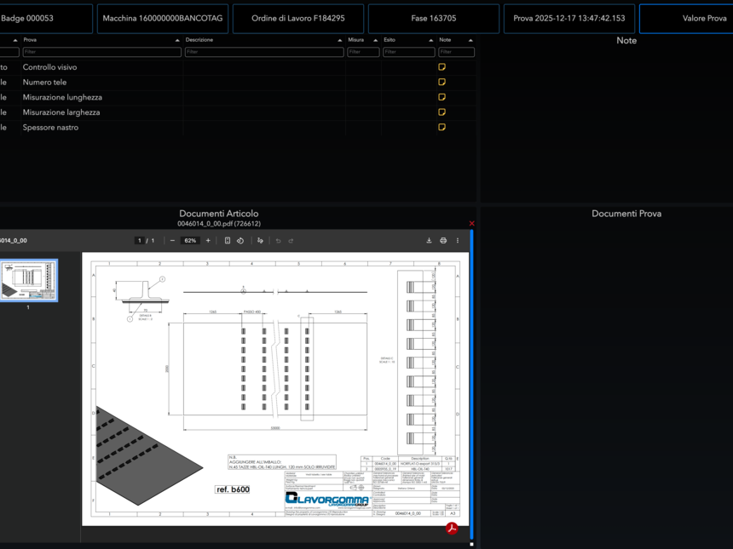Screen dimensions: 733x549
Task: Click the red Adobe Acrobat icon
Action: coord(452,529)
